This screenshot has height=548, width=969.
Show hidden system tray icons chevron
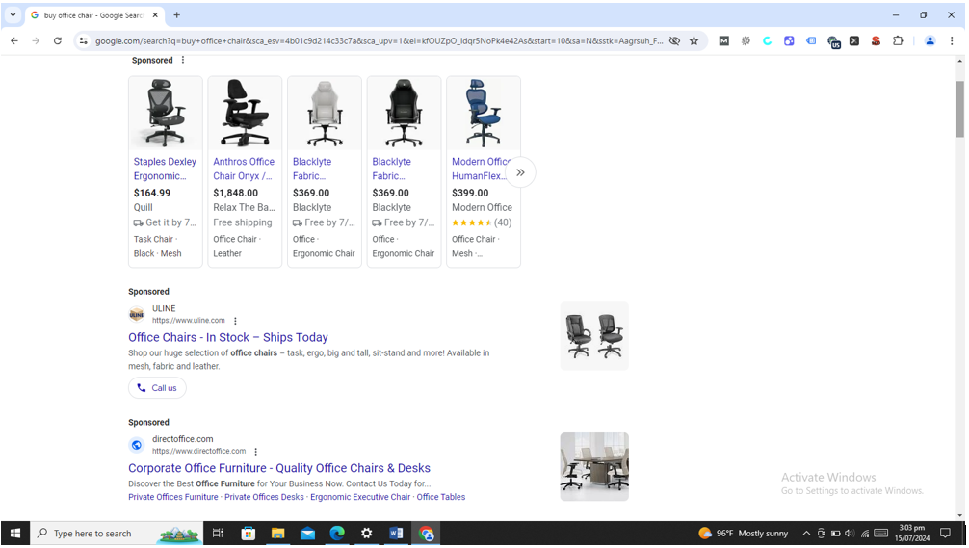806,534
